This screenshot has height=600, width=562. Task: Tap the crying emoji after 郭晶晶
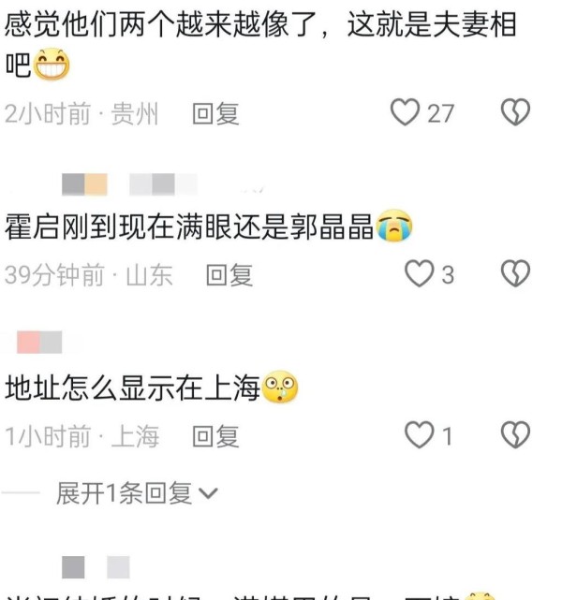pyautogui.click(x=394, y=226)
